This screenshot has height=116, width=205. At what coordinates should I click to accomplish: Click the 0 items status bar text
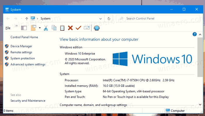coord(8,111)
